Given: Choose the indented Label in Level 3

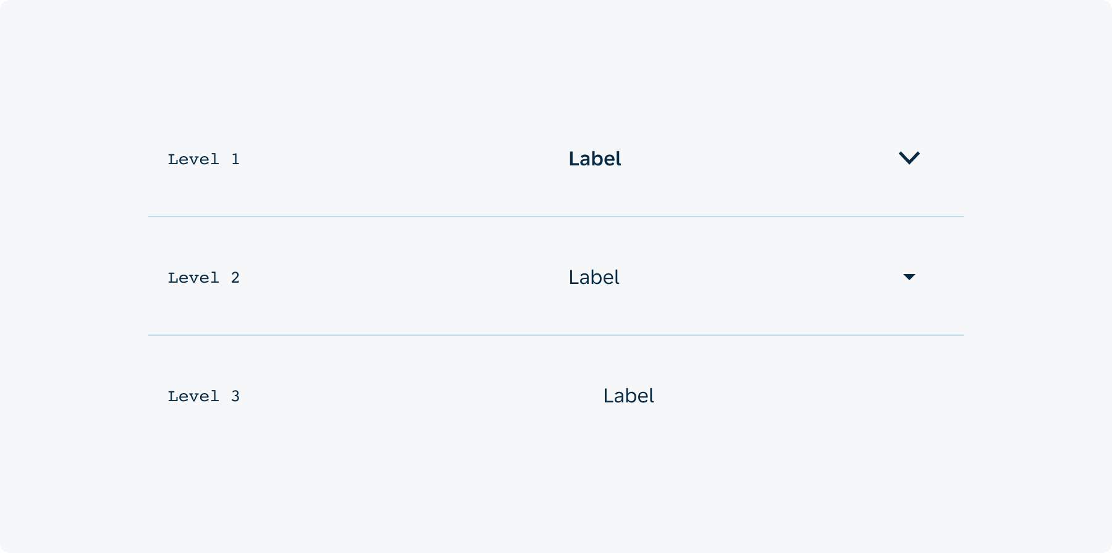Looking at the screenshot, I should point(628,396).
